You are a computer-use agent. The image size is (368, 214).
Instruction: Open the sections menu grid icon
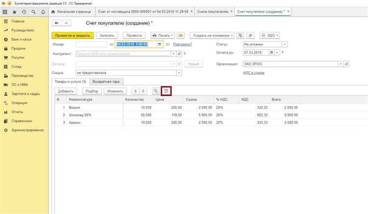click(x=5, y=11)
